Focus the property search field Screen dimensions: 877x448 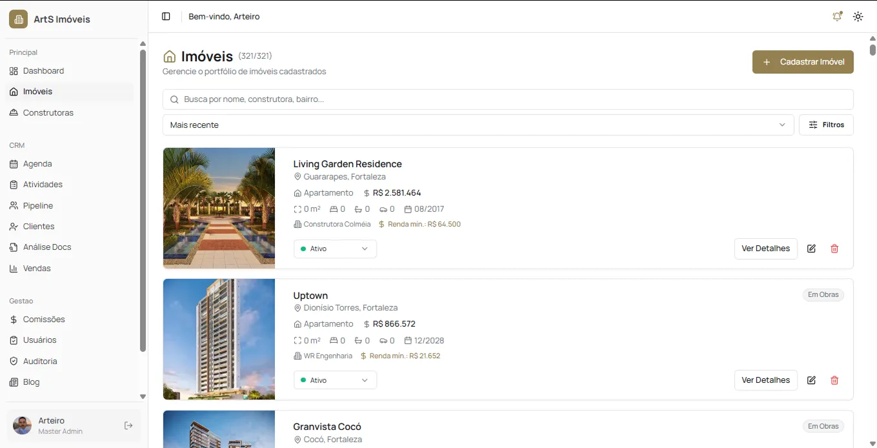pos(508,99)
